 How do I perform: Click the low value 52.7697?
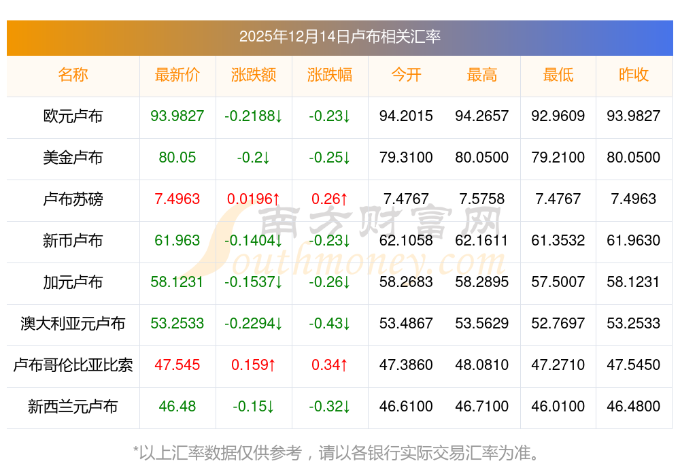pyautogui.click(x=558, y=324)
